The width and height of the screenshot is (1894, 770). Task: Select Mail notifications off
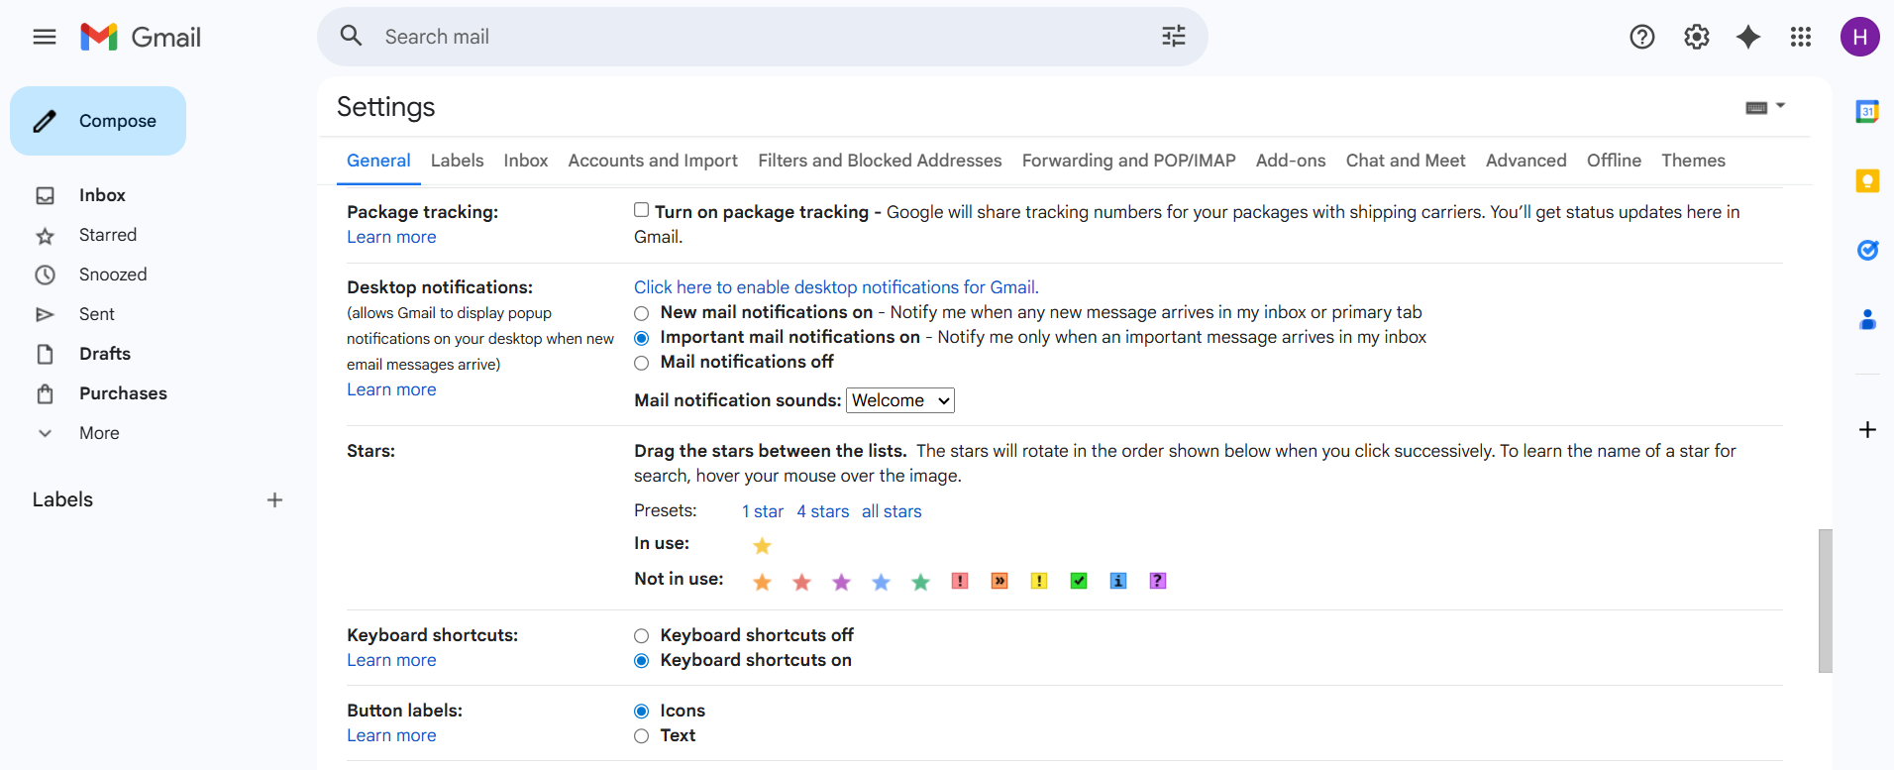click(642, 363)
